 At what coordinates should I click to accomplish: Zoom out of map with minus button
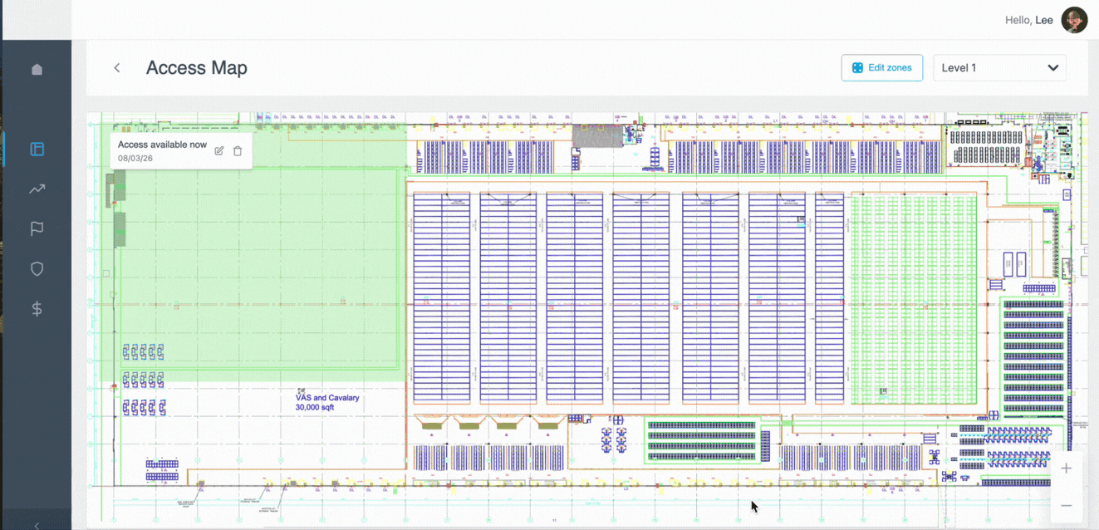click(x=1066, y=506)
